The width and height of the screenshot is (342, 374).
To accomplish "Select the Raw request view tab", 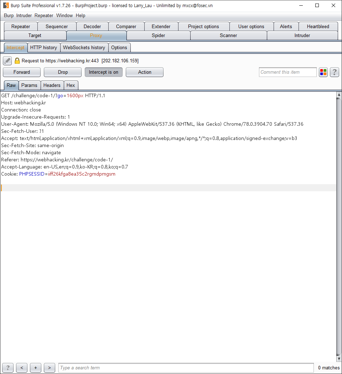I will tap(11, 85).
